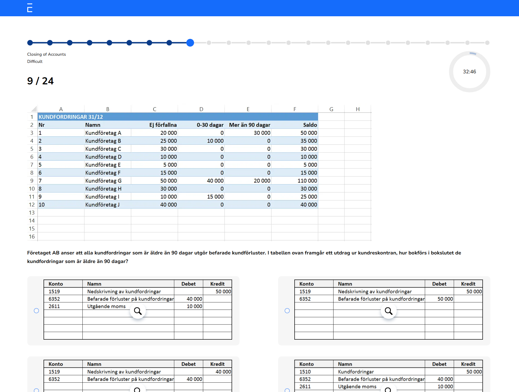Viewport: 519px width, 392px height.
Task: Go to the current ninth progress dot
Action: click(190, 43)
